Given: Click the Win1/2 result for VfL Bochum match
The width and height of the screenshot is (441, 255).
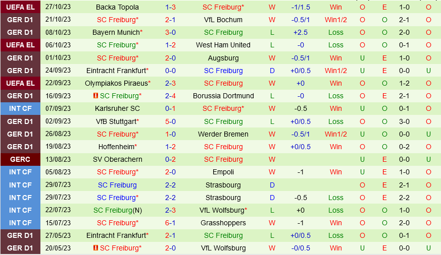Looking at the screenshot, I should coord(336,20).
